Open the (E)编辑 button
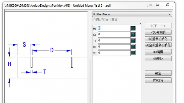The image size is (184, 103). [x=158, y=52]
